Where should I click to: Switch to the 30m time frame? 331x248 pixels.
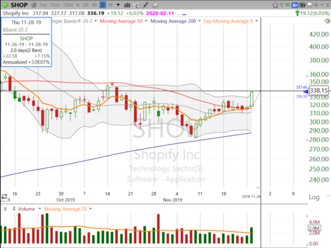click(68, 5)
